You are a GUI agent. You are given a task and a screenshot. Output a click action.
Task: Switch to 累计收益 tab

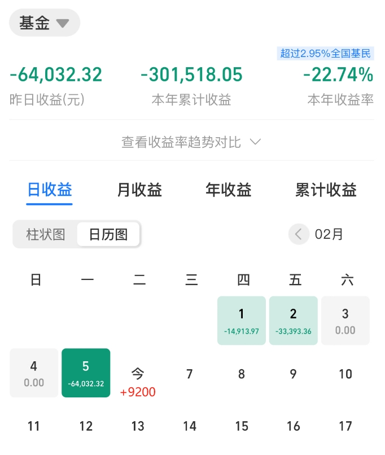tap(326, 190)
